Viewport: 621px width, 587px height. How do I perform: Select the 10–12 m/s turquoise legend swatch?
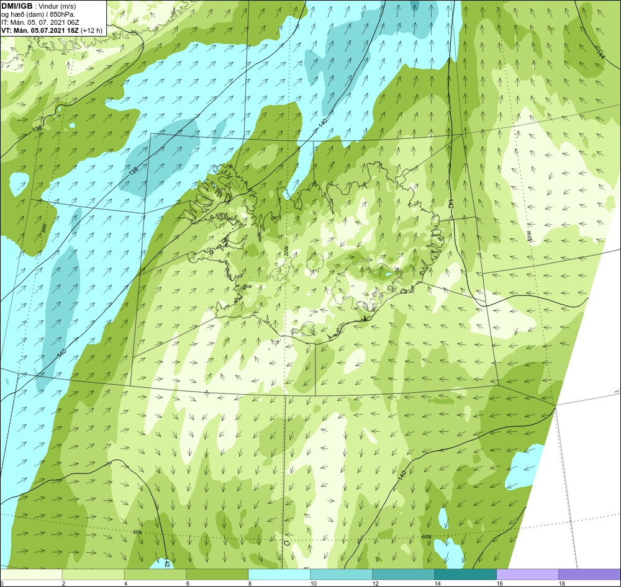pyautogui.click(x=342, y=574)
